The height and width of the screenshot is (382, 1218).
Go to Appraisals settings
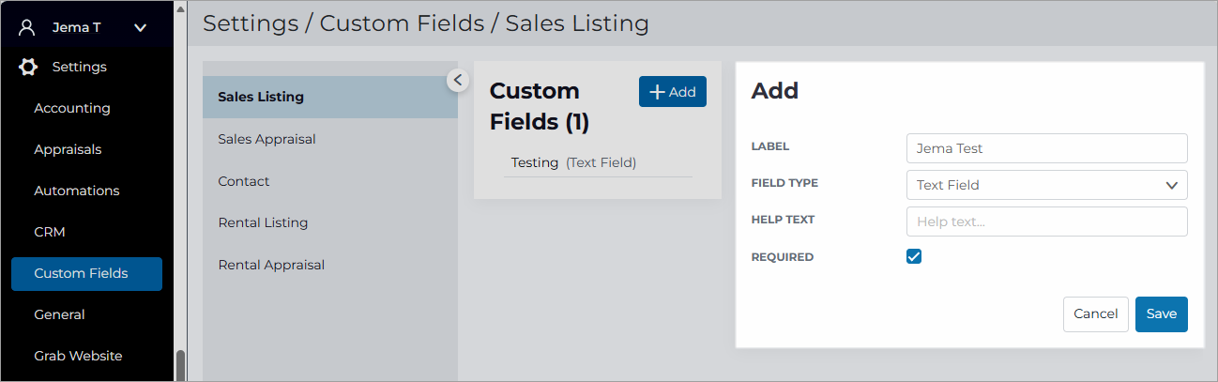[68, 149]
